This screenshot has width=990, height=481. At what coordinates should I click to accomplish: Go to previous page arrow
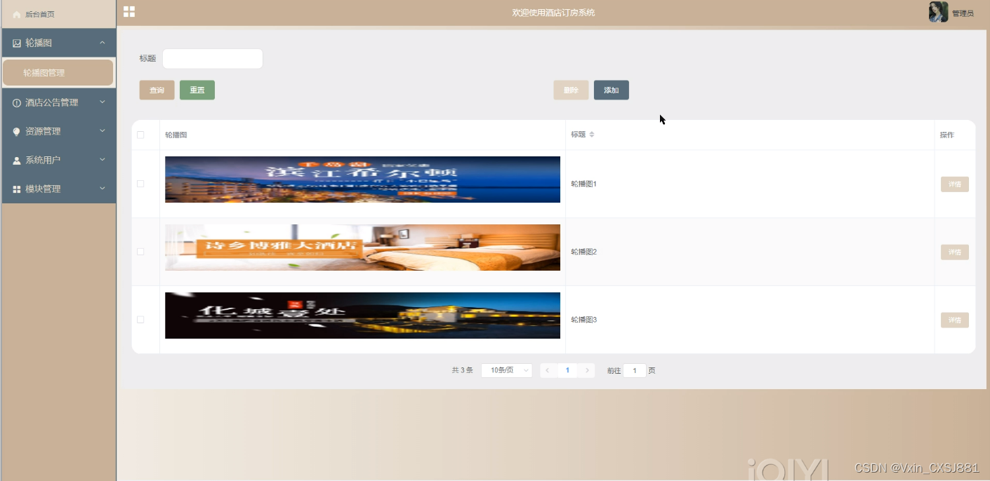tap(548, 370)
